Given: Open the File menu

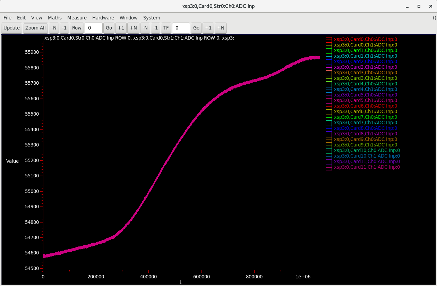Looking at the screenshot, I should (x=7, y=18).
